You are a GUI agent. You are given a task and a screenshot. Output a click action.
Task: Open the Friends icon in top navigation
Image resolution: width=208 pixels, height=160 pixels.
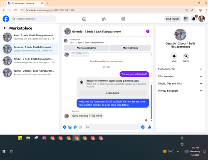click(x=104, y=19)
